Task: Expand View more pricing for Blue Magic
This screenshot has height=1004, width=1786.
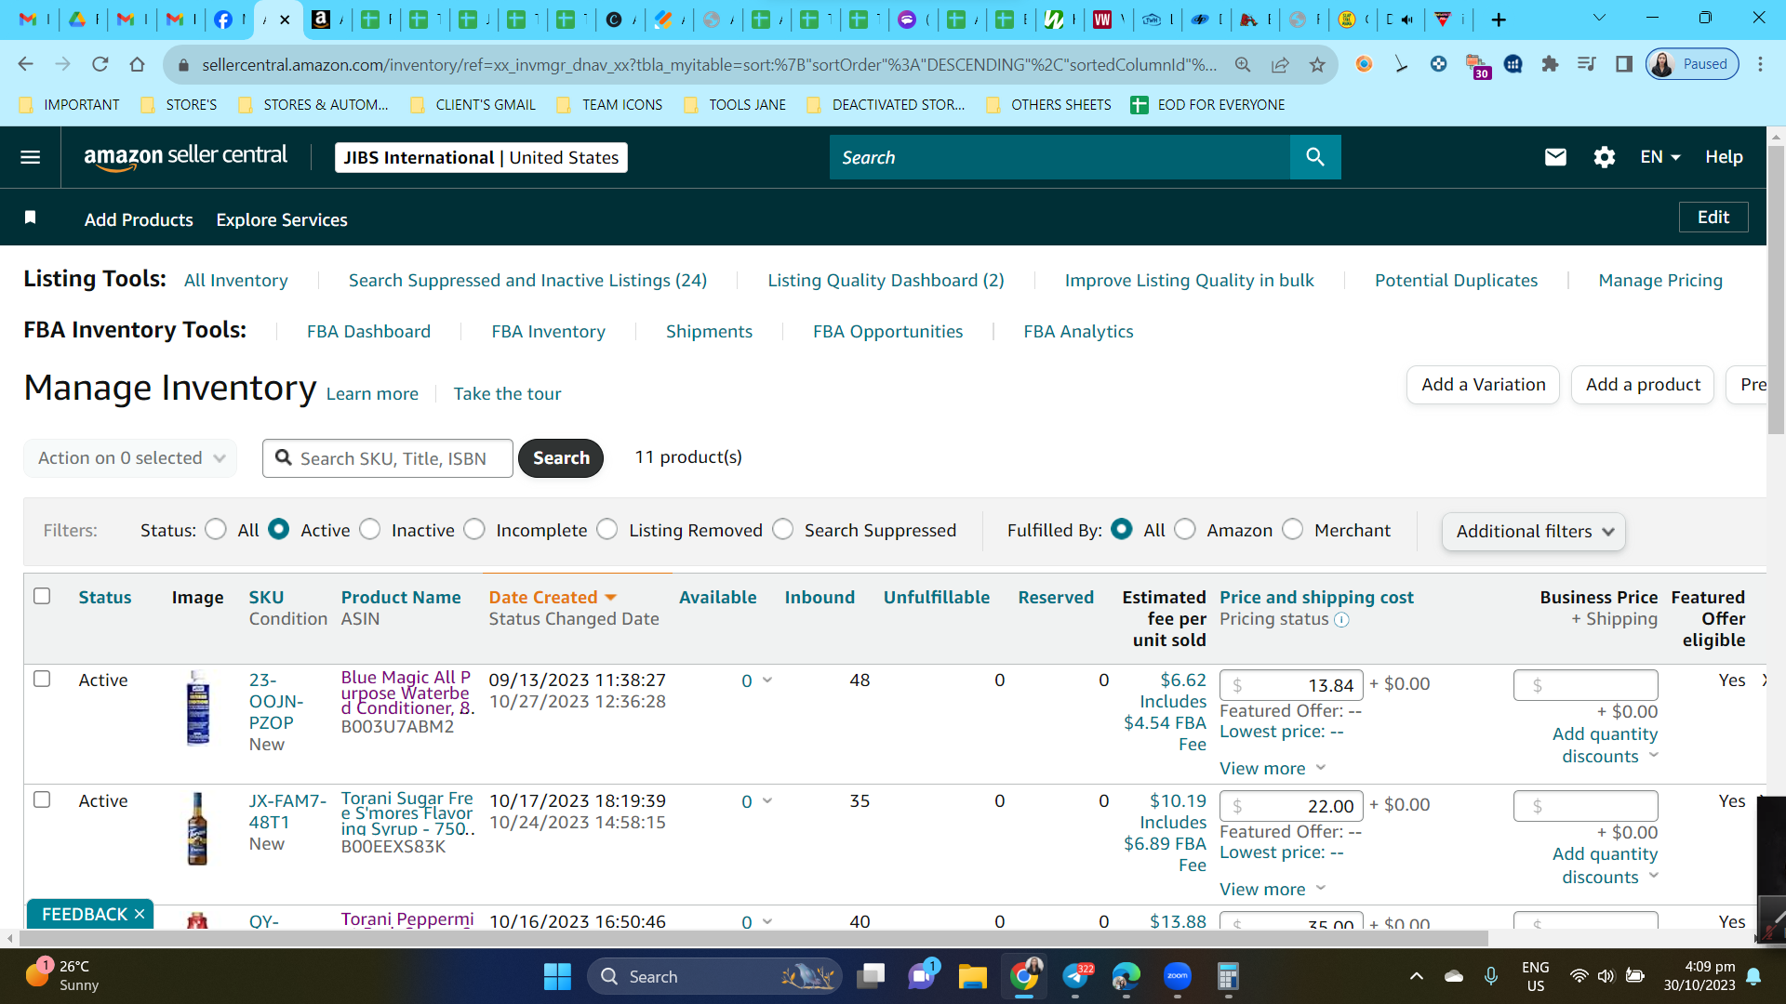Action: 1273,769
